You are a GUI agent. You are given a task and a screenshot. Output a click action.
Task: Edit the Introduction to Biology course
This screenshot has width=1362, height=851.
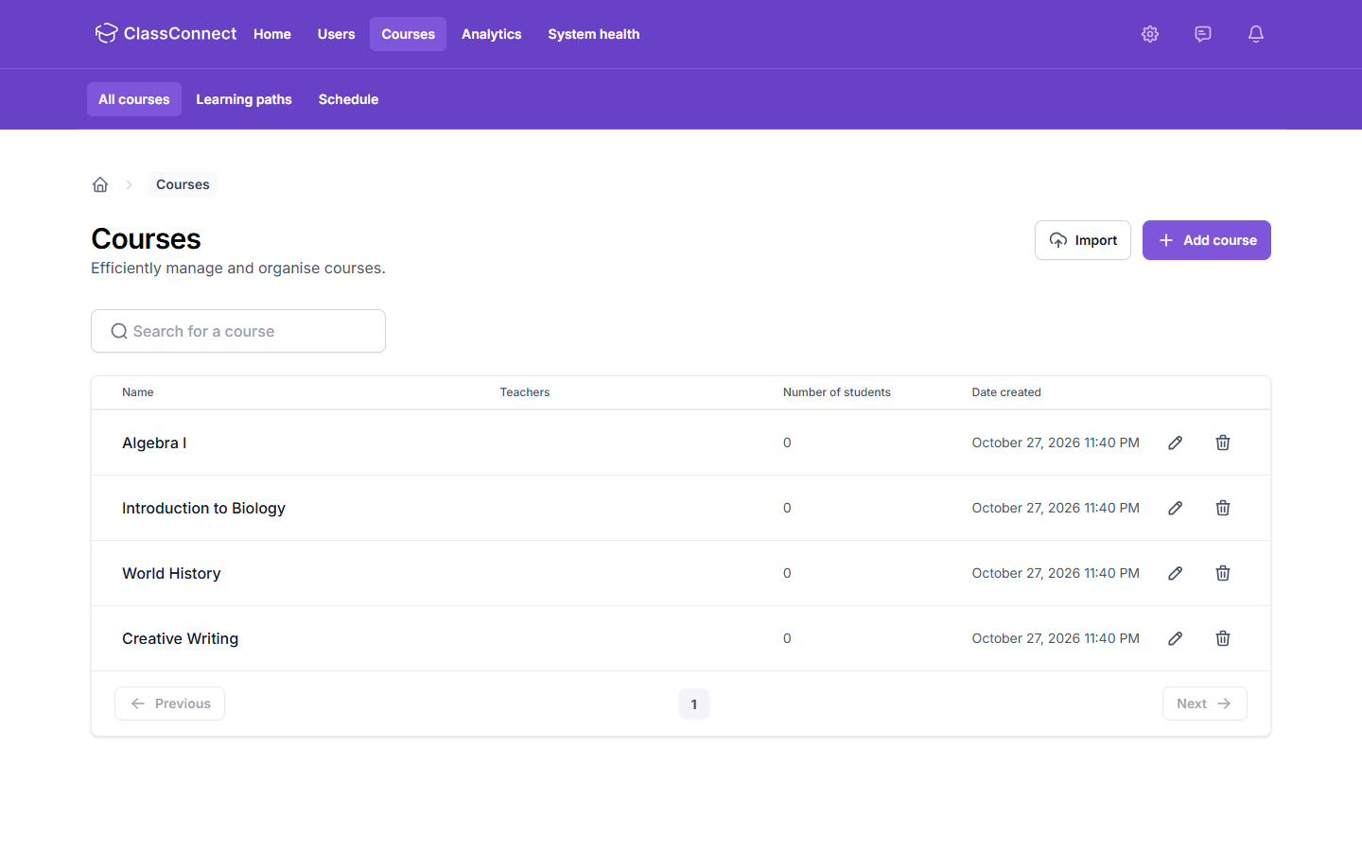click(x=1176, y=508)
